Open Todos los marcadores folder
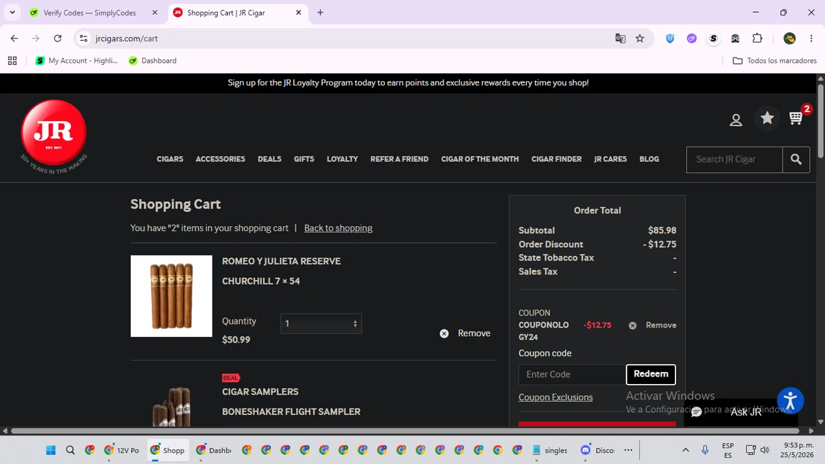Image resolution: width=825 pixels, height=464 pixels. 774,61
